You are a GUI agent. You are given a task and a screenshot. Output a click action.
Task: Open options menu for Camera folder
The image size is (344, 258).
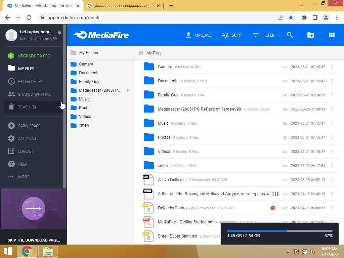click(x=332, y=67)
